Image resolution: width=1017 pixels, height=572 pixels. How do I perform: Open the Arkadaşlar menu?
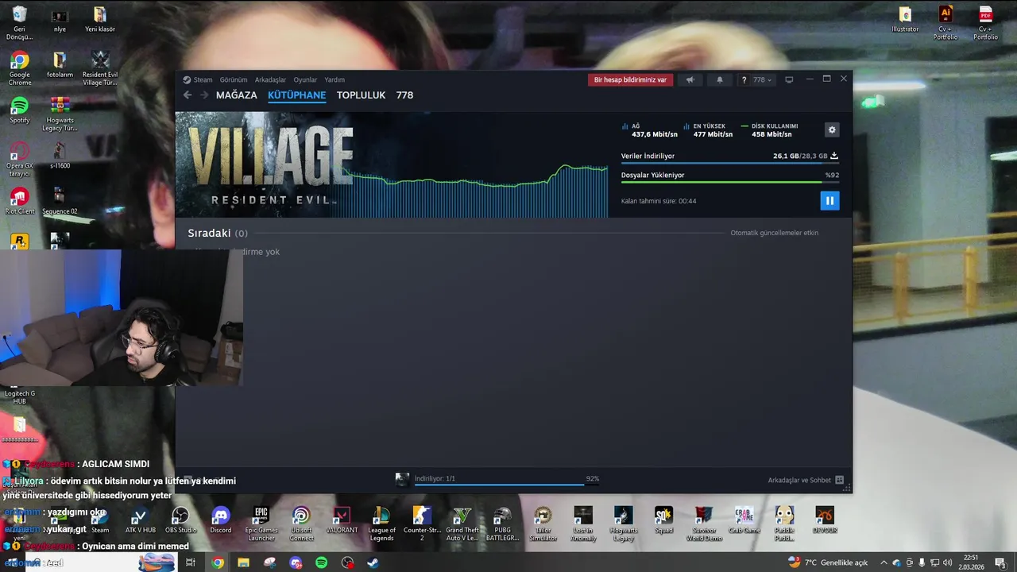pos(270,79)
